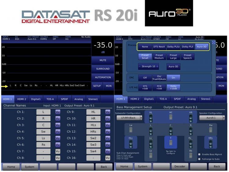The image size is (229, 172).
Task: Tap the T top speaker icon
Action: click(x=171, y=143)
